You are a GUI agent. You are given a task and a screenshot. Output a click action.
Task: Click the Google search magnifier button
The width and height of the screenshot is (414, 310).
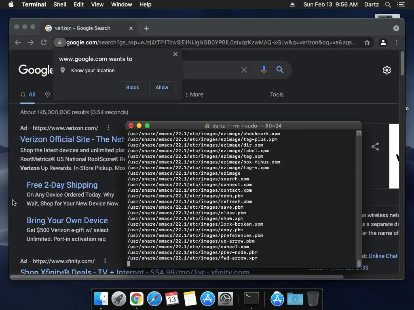(x=280, y=69)
